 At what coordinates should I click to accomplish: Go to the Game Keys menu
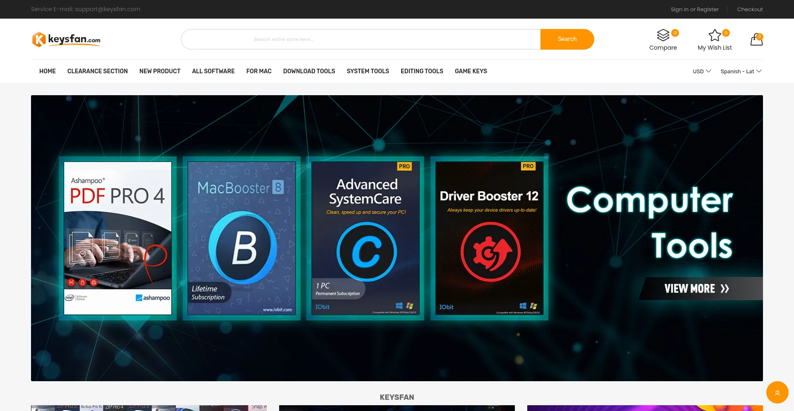tap(471, 71)
